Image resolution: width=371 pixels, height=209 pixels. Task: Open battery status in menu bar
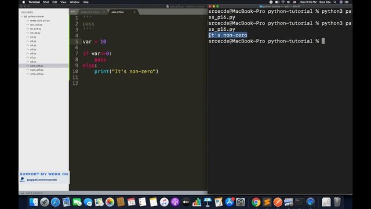point(277,2)
